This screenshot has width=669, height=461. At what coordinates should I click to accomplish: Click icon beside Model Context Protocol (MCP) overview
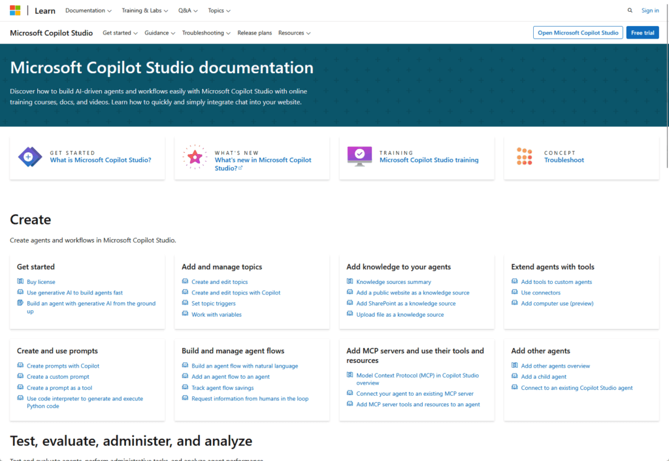point(350,375)
